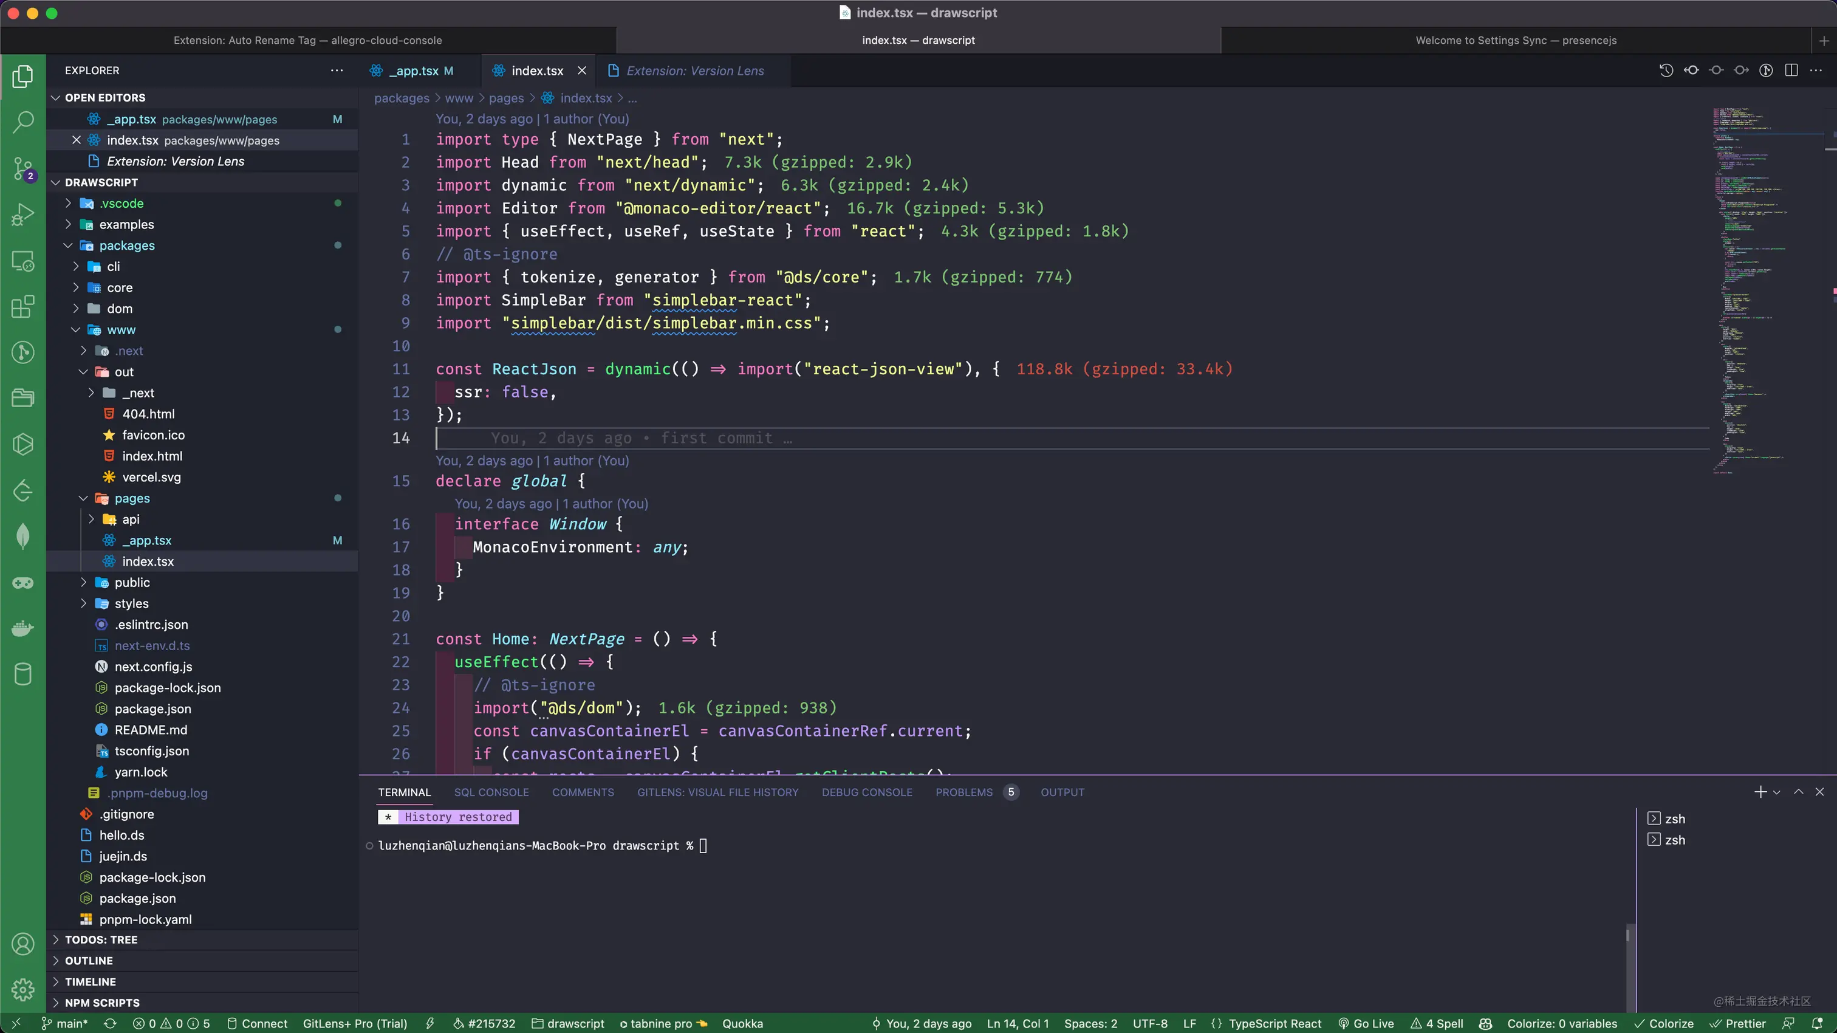This screenshot has height=1033, width=1837.
Task: Open next.config.js in the explorer
Action: pos(152,667)
